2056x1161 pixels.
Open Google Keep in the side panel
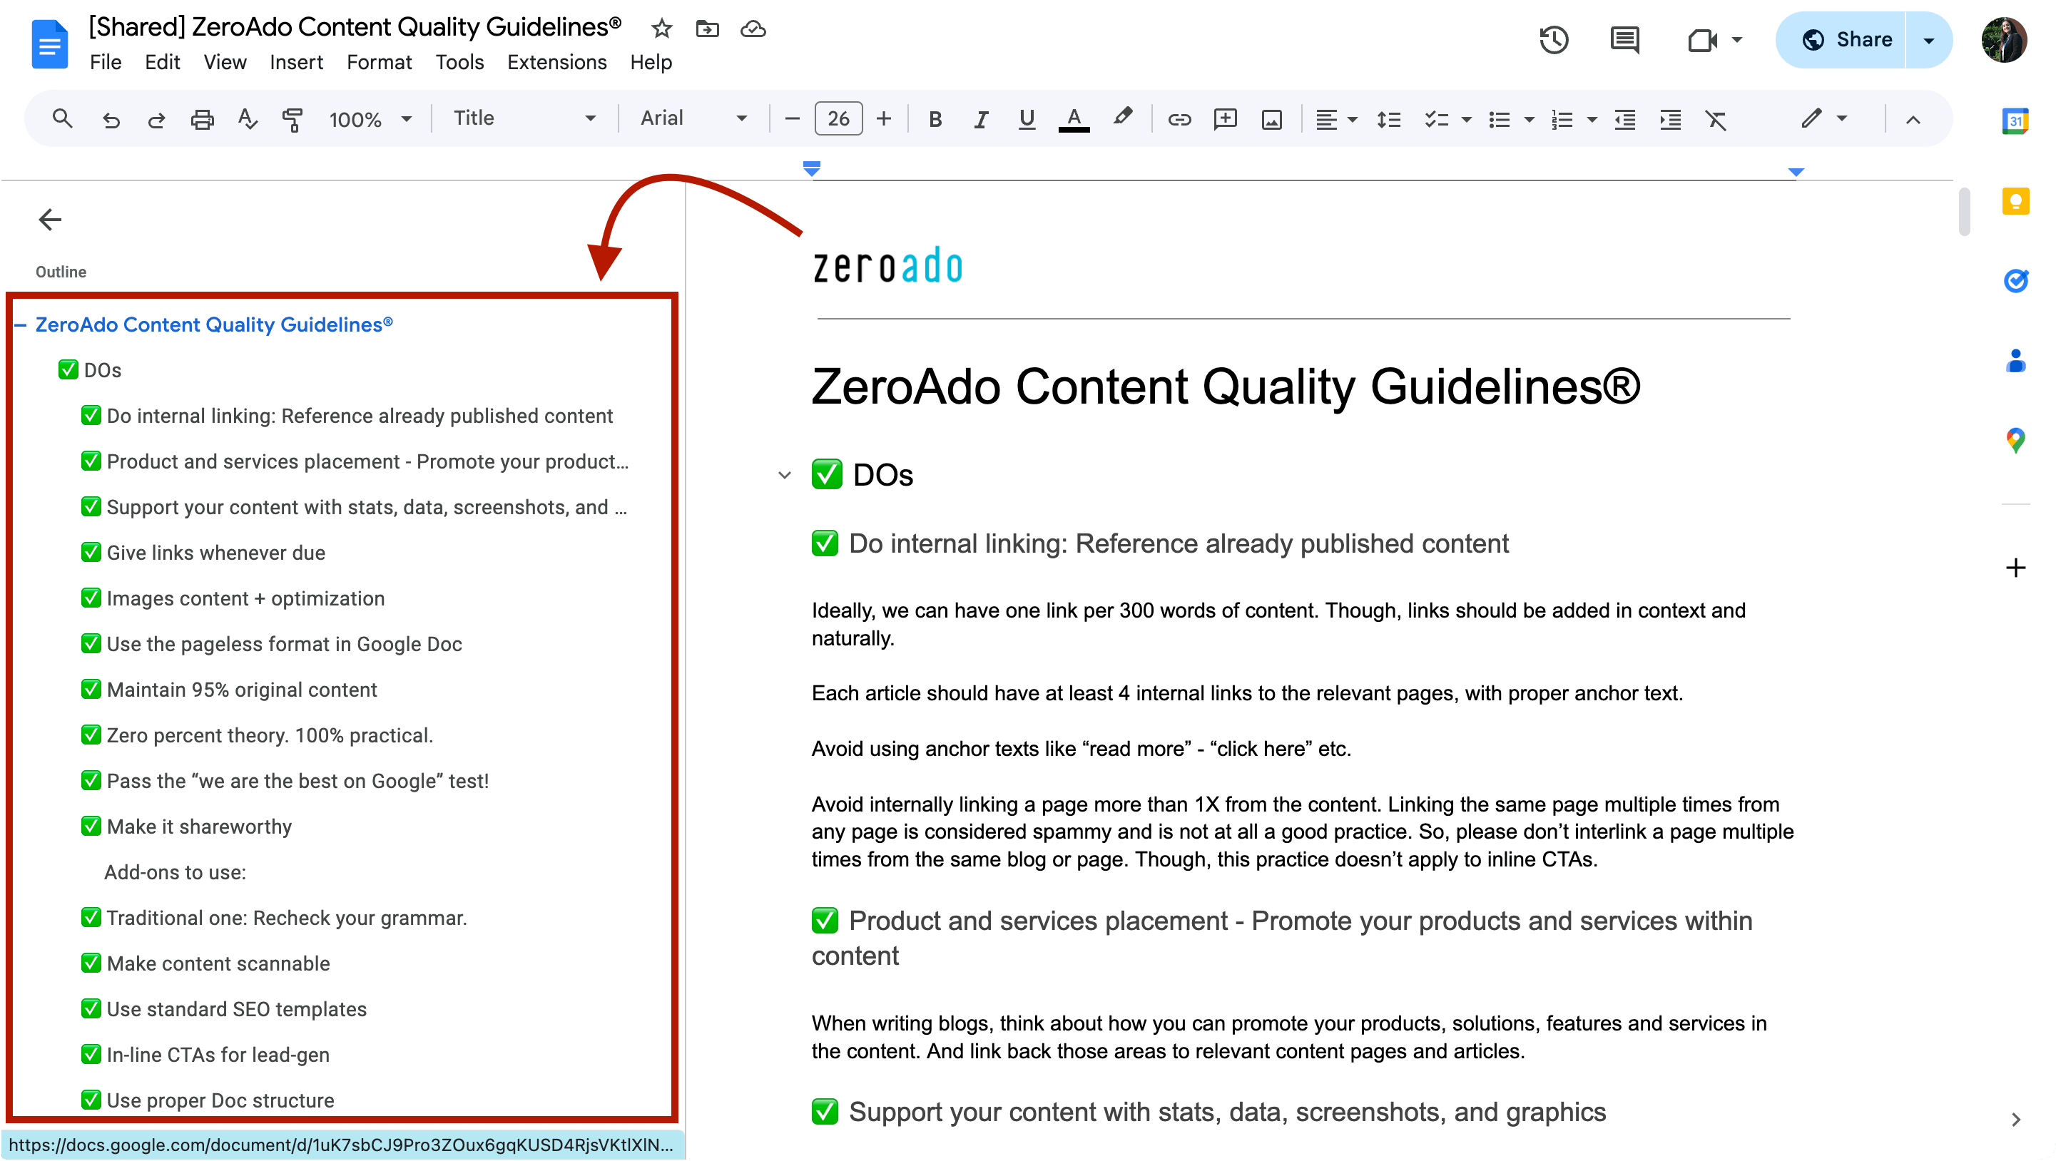tap(2015, 200)
